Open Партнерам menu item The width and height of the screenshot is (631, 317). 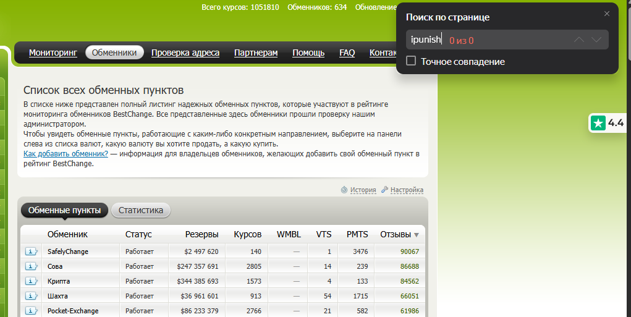(x=256, y=53)
